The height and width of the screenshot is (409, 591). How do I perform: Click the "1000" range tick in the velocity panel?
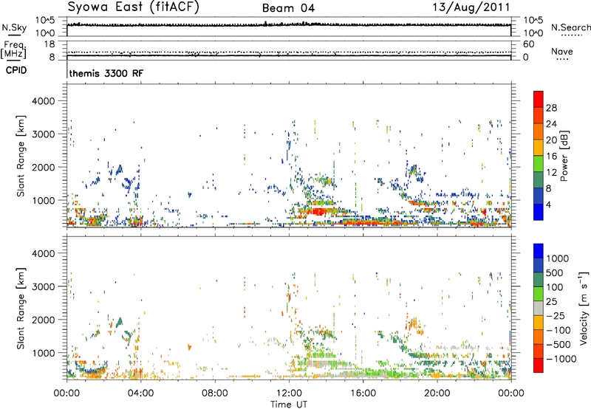(x=43, y=353)
